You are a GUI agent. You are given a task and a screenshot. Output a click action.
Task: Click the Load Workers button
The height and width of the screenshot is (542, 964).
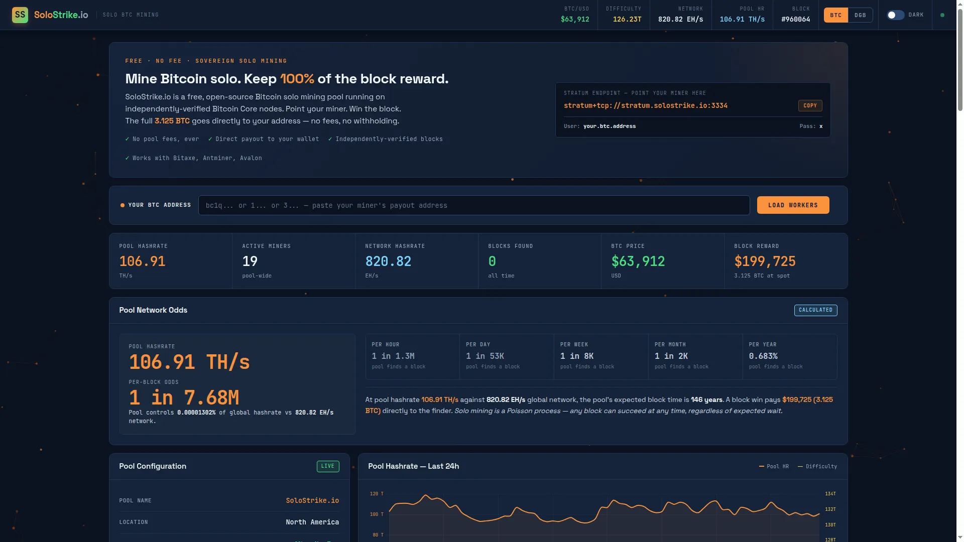[x=793, y=205]
